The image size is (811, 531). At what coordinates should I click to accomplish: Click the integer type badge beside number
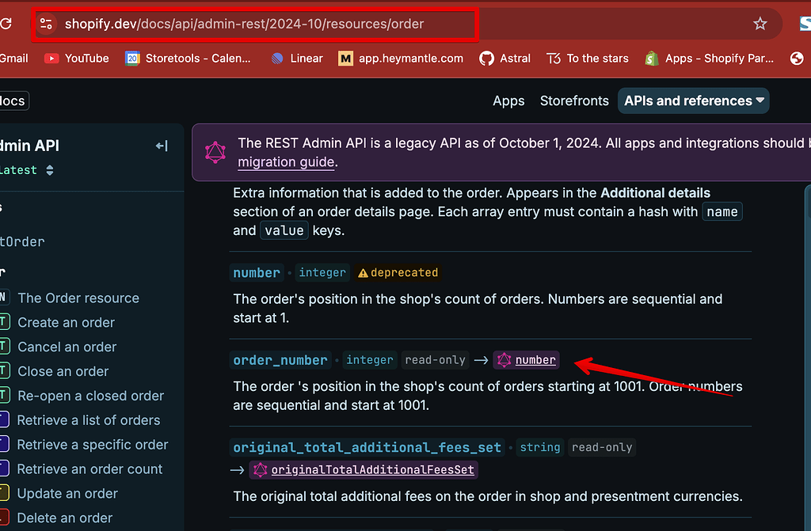(x=322, y=272)
